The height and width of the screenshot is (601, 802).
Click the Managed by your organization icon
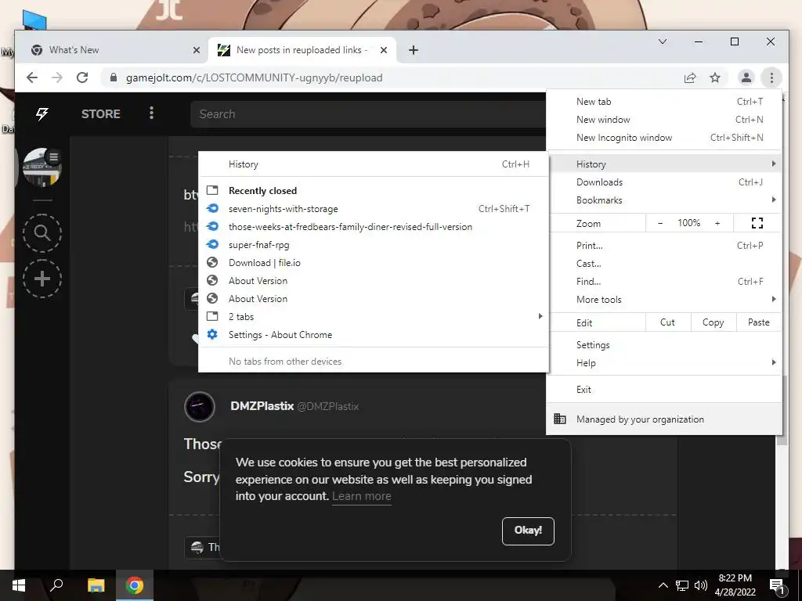pyautogui.click(x=560, y=419)
